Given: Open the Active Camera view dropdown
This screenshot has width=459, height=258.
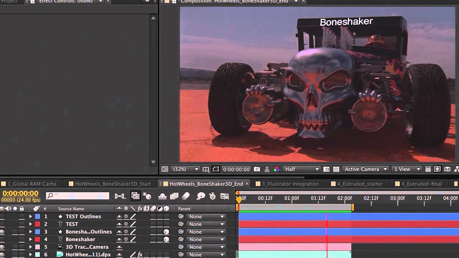Looking at the screenshot, I should (x=365, y=169).
